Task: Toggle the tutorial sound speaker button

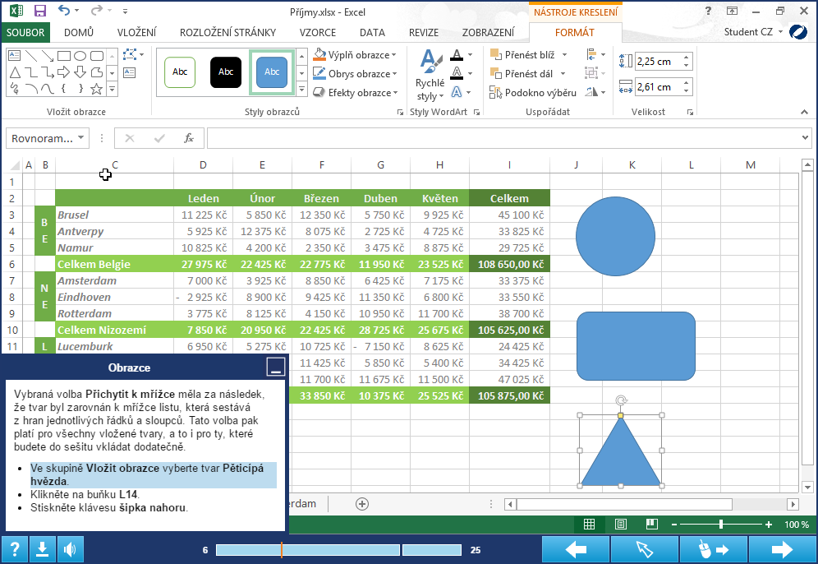Action: [70, 549]
